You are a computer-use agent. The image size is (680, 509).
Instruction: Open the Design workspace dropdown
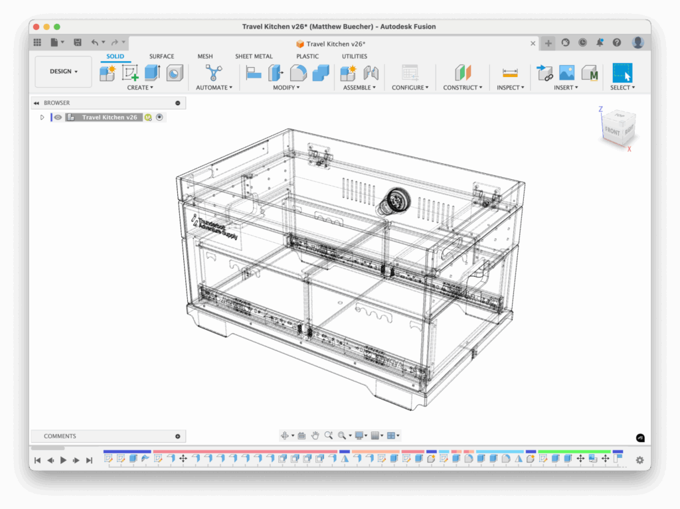point(63,72)
